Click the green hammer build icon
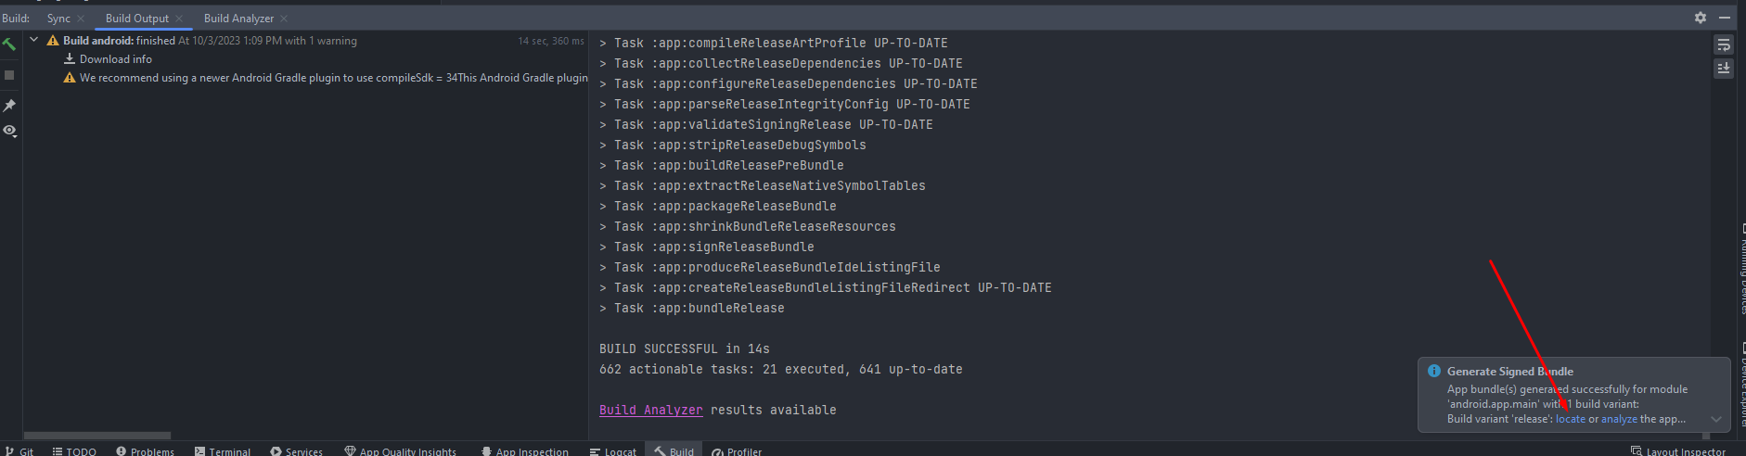The width and height of the screenshot is (1746, 456). [9, 44]
